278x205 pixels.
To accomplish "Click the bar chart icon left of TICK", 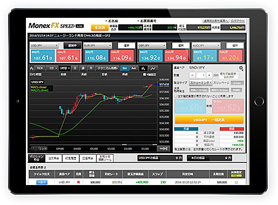I will point(32,69).
